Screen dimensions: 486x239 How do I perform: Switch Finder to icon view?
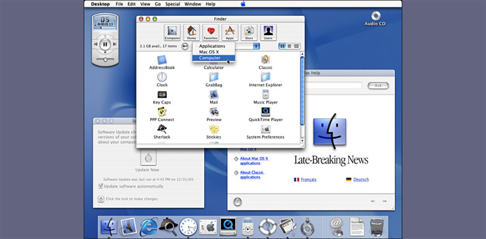(x=282, y=46)
